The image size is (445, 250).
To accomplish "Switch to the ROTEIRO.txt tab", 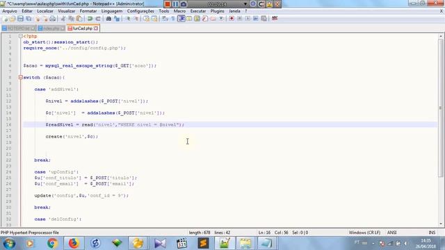I will tap(19, 28).
